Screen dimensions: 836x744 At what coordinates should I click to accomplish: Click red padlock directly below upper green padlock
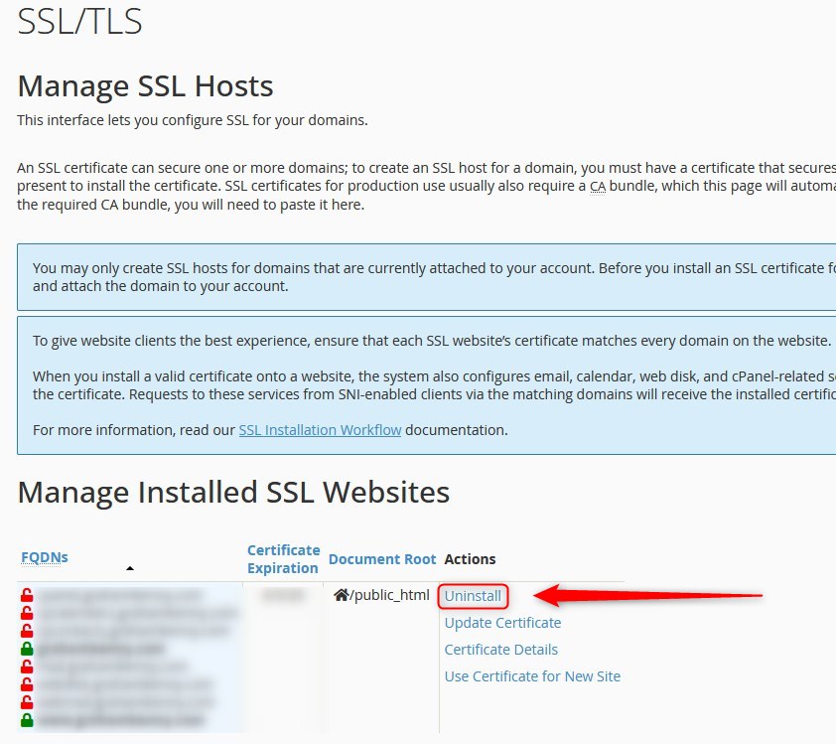click(x=27, y=667)
